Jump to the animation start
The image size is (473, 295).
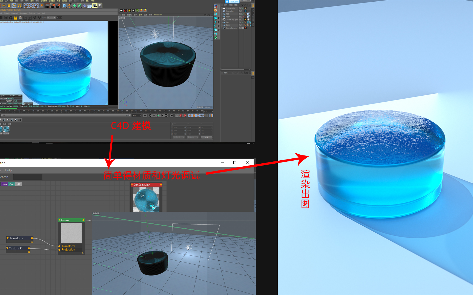(145, 116)
